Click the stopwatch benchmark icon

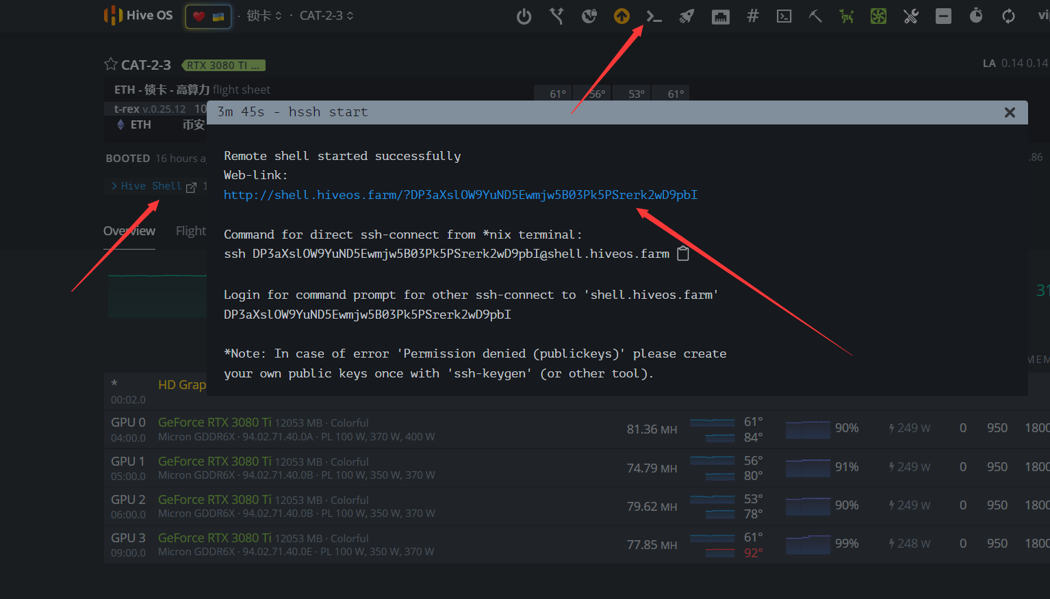pyautogui.click(x=976, y=16)
